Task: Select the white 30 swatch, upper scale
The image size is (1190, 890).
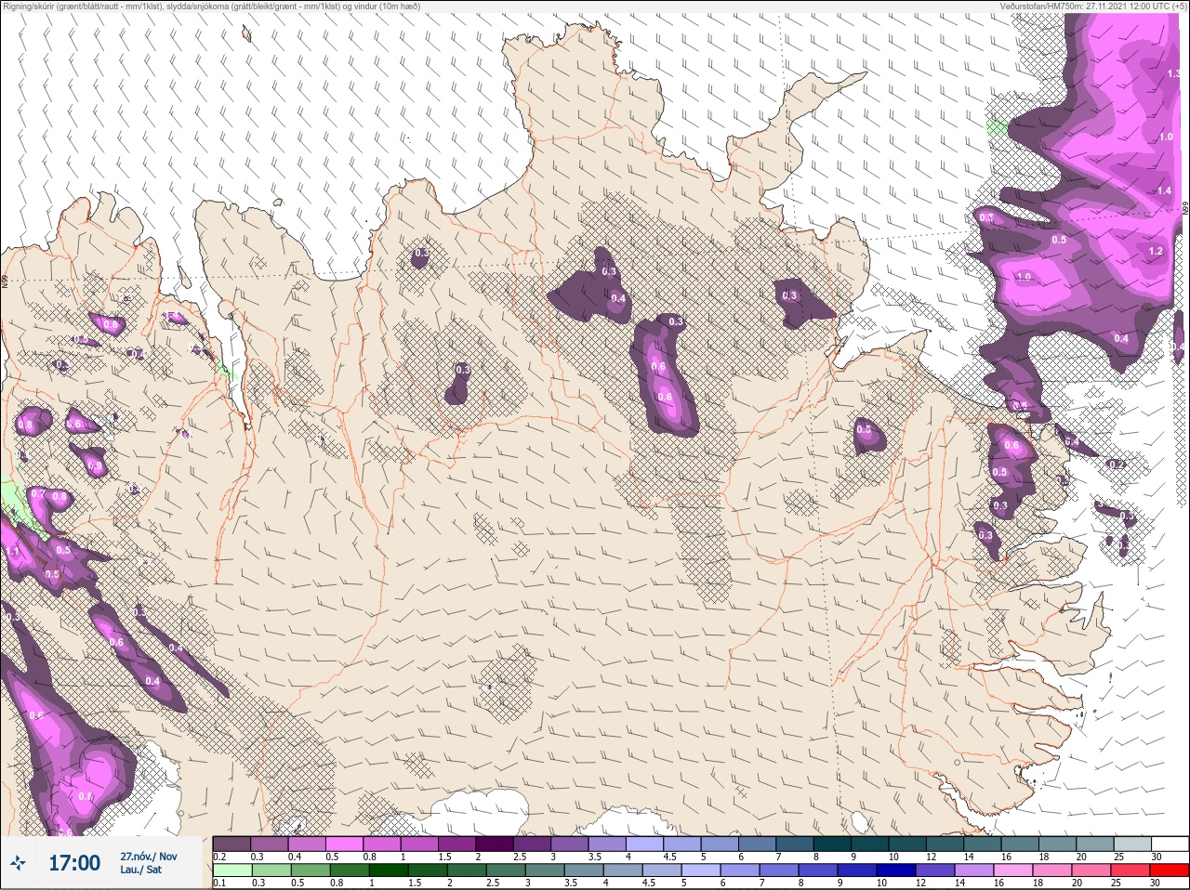Action: 1170,844
